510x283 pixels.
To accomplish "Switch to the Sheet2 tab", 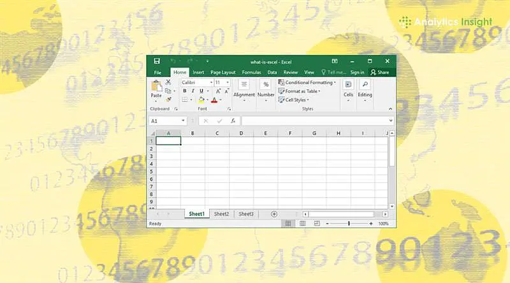I will 221,214.
